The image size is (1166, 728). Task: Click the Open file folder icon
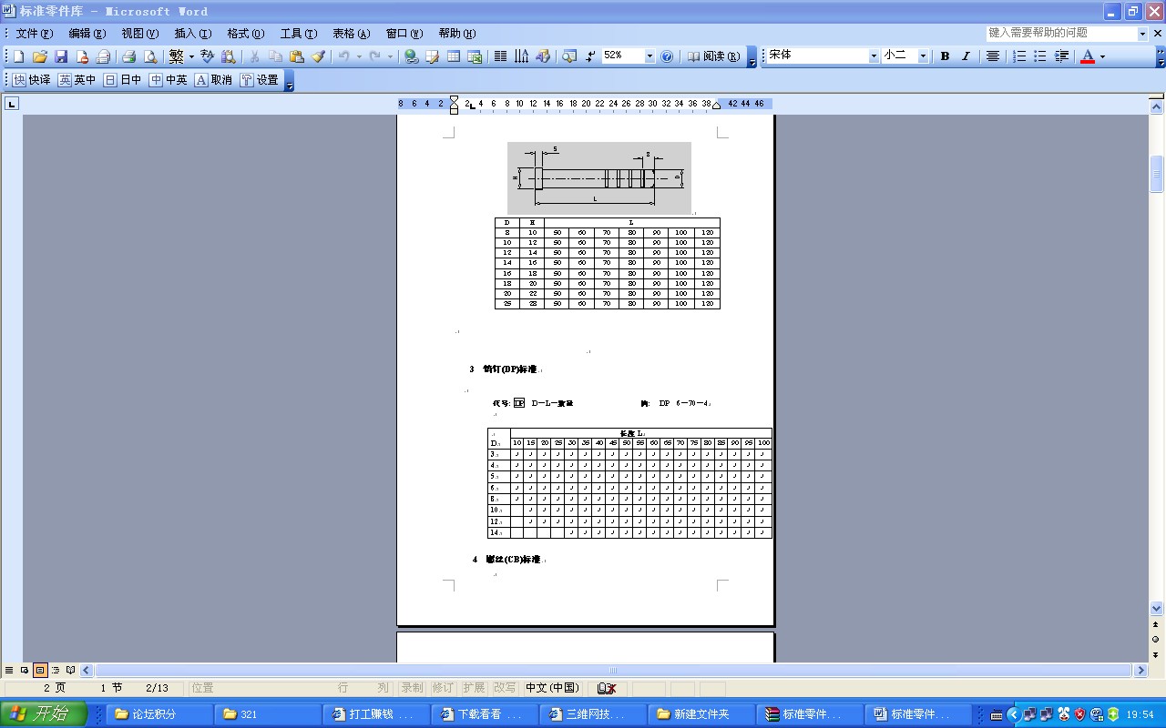point(39,56)
